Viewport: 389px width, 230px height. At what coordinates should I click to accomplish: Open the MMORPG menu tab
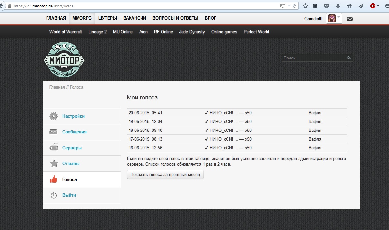tap(82, 18)
